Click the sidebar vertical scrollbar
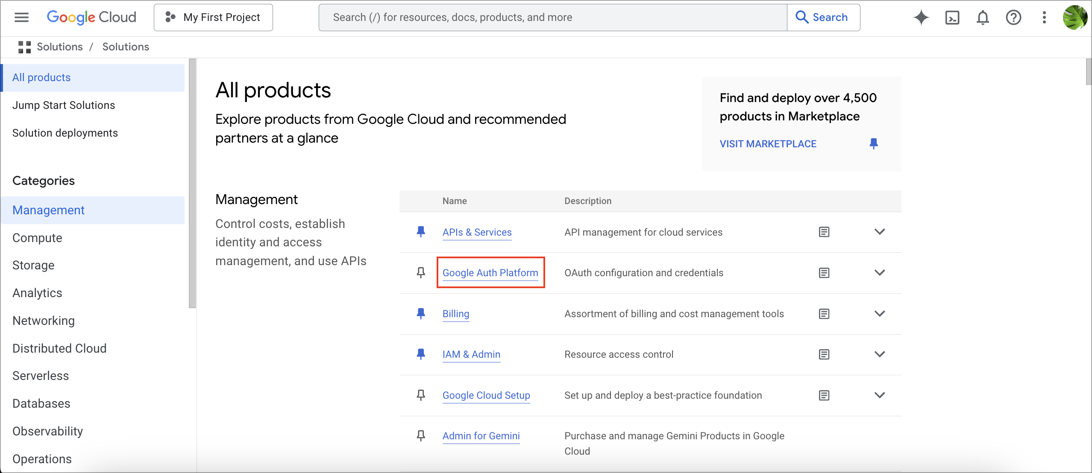The image size is (1092, 473). click(193, 183)
